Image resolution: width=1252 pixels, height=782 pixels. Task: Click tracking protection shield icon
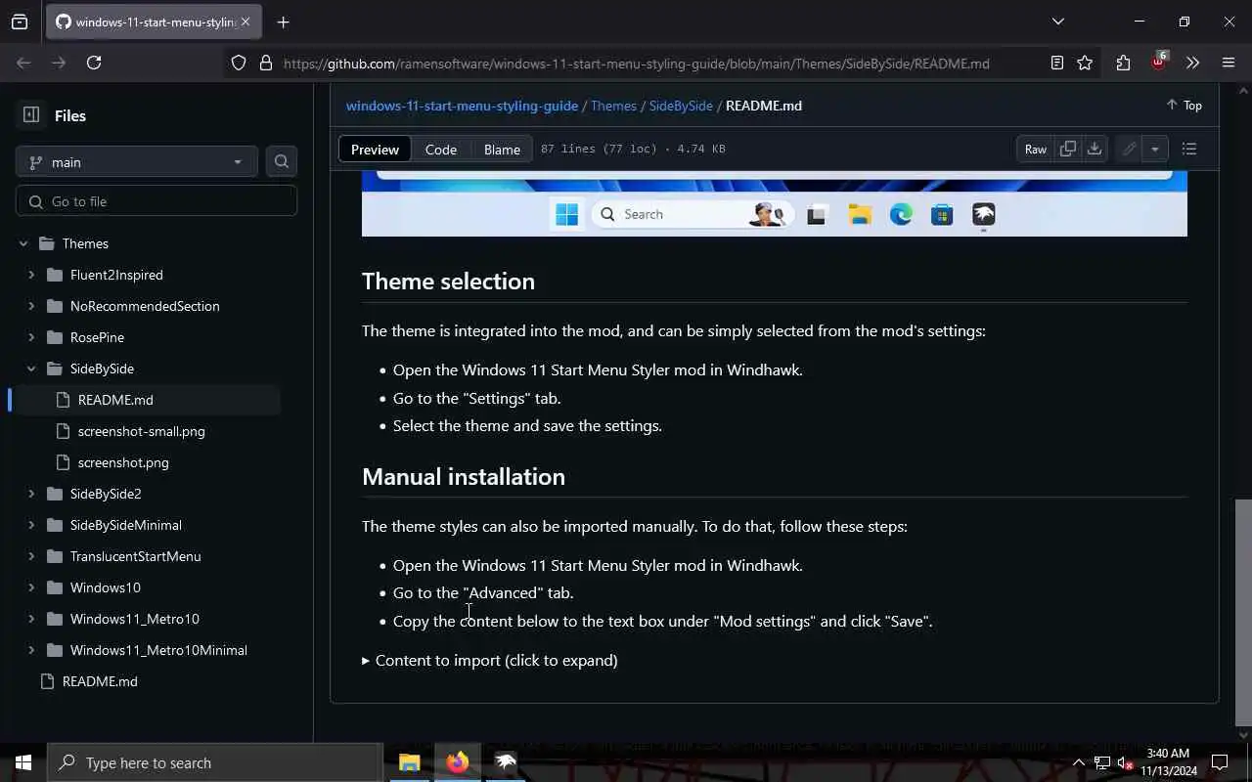pos(239,63)
